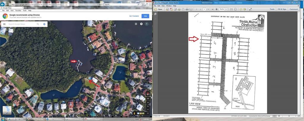Open Adobe Reader Window menu
The height and width of the screenshot is (121, 304).
(x=169, y=6)
